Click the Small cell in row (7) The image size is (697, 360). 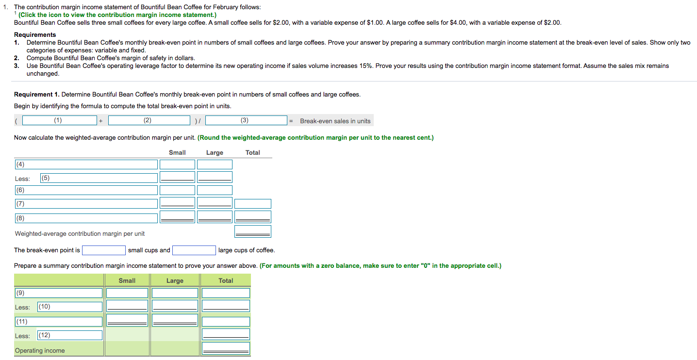click(x=177, y=203)
